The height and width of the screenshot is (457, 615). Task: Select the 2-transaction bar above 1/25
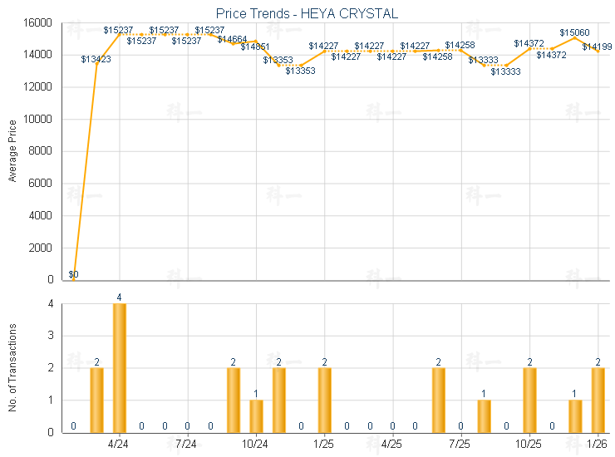pos(324,400)
